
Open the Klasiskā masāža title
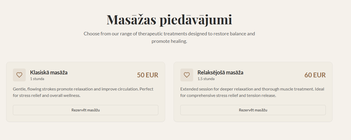49,73
